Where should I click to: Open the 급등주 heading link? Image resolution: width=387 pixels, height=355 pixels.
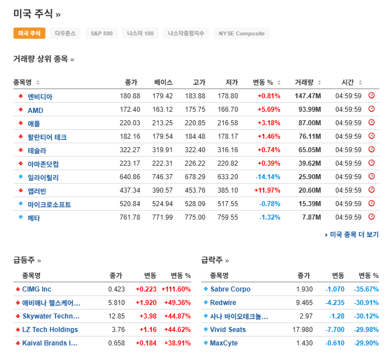click(x=27, y=260)
